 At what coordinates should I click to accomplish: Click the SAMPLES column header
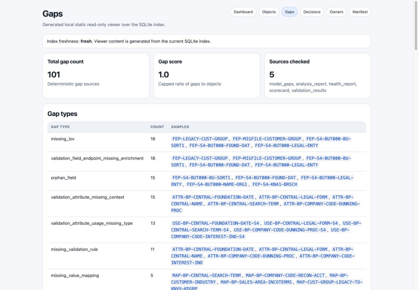click(180, 127)
